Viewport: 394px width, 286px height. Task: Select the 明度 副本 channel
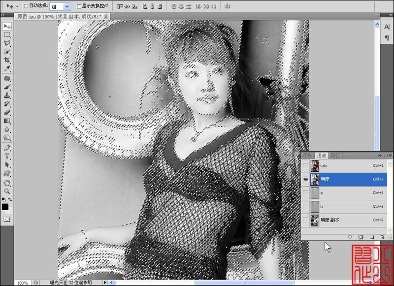click(x=344, y=220)
